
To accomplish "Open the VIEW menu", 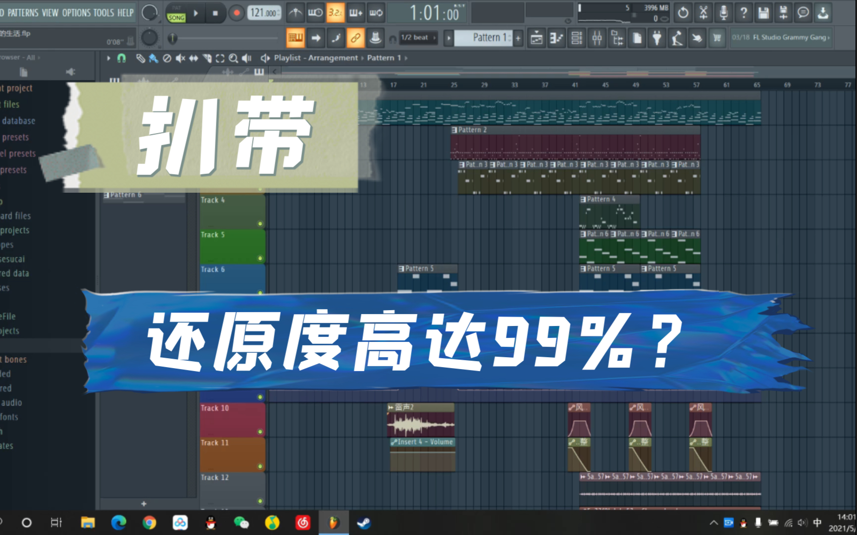I will 50,13.
